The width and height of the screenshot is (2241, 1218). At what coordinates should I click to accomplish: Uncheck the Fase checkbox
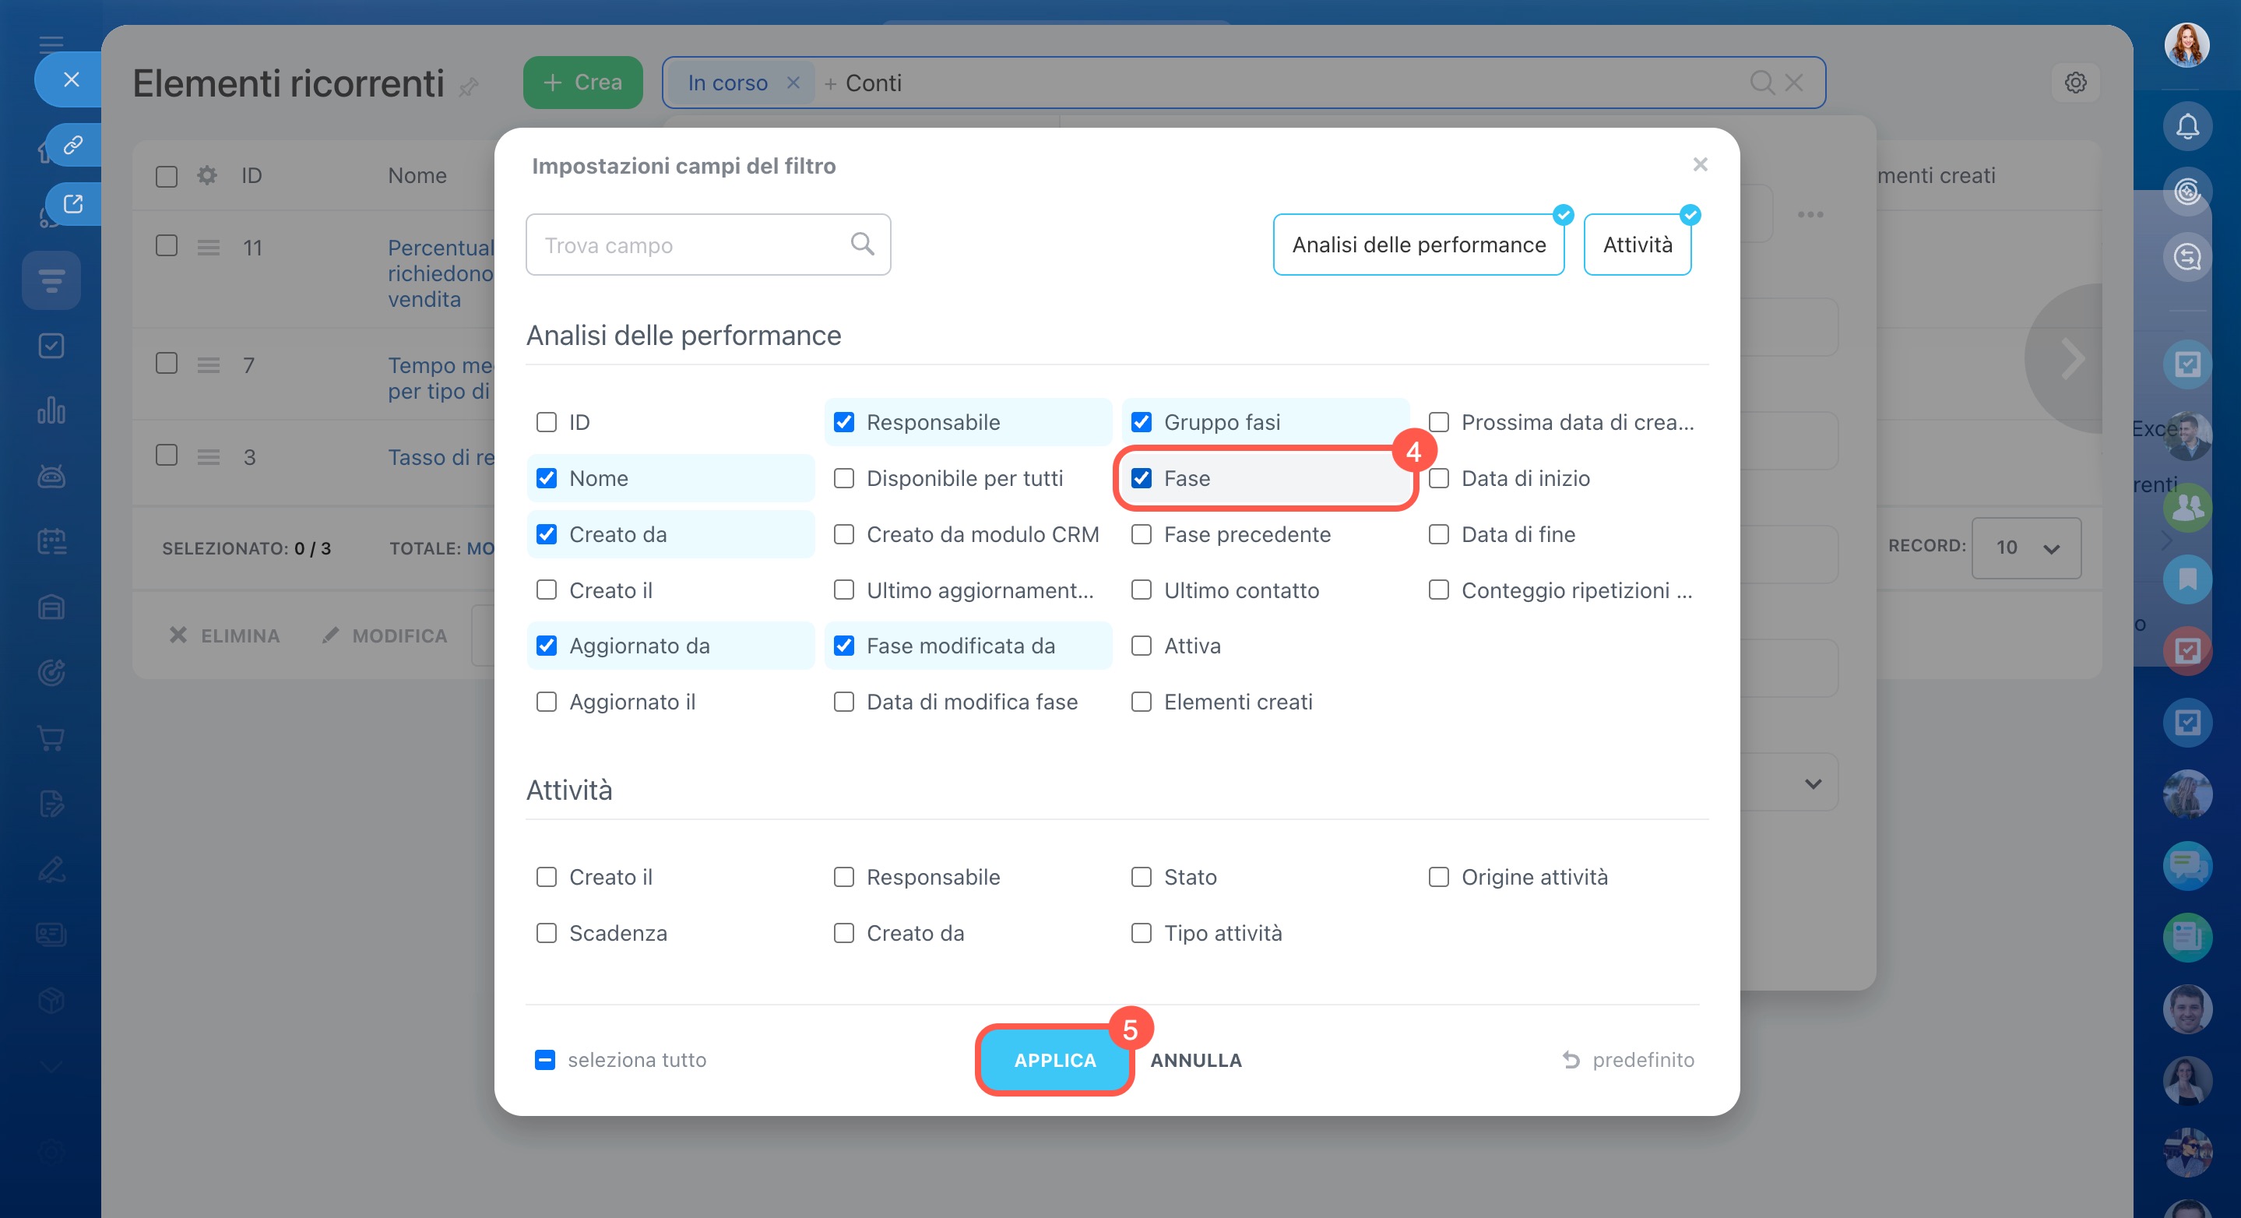click(x=1141, y=478)
